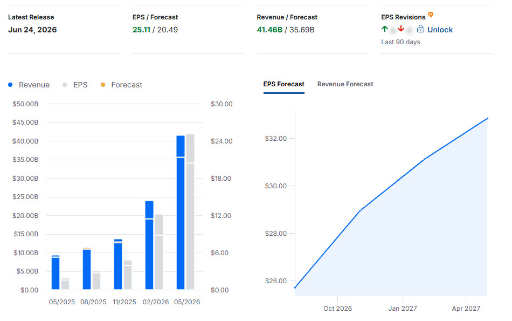Click the '11/2025' x-axis label
512x321 pixels.
click(x=124, y=302)
